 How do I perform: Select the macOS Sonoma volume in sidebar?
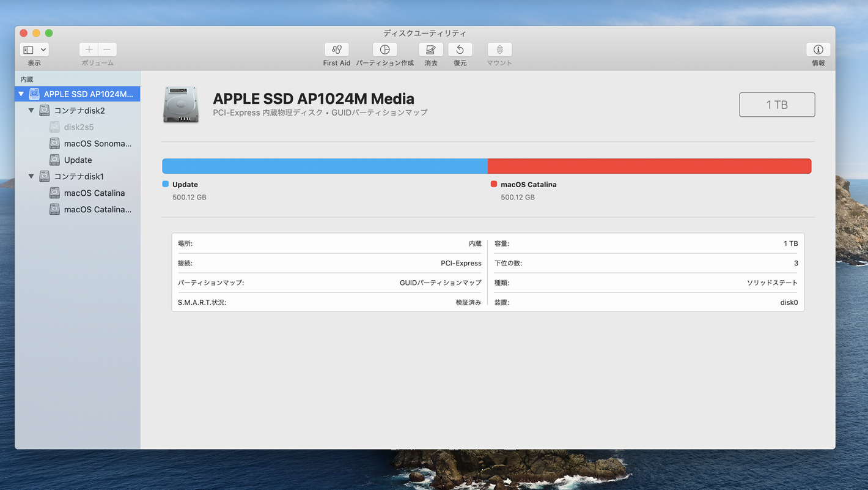tap(97, 144)
